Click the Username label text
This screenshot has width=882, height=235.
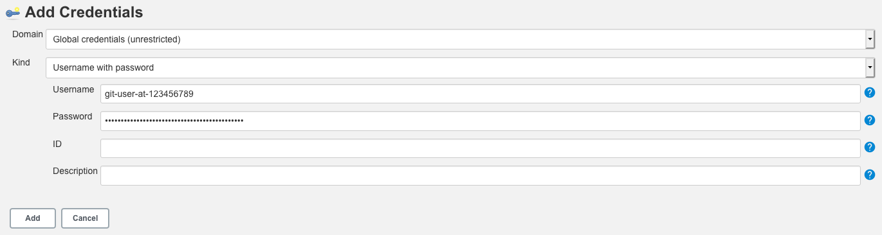click(73, 89)
